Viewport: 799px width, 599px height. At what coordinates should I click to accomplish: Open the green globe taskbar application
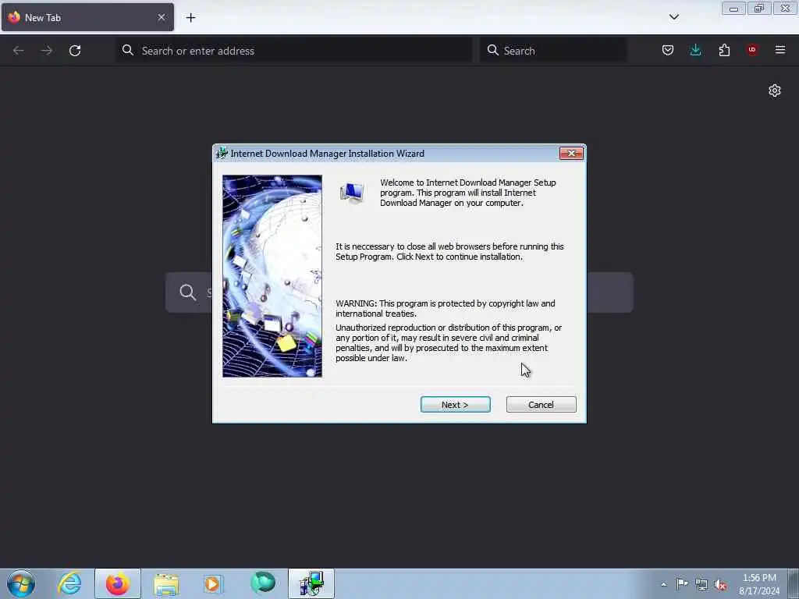[263, 583]
